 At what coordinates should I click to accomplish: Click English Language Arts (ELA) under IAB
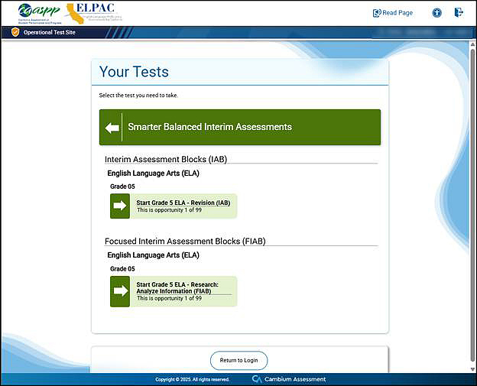pos(154,174)
